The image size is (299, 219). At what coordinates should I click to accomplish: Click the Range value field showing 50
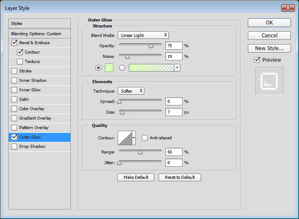pos(174,152)
